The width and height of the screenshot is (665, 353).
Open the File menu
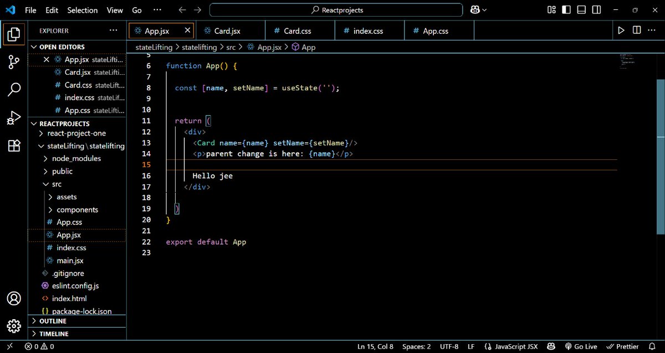[30, 10]
